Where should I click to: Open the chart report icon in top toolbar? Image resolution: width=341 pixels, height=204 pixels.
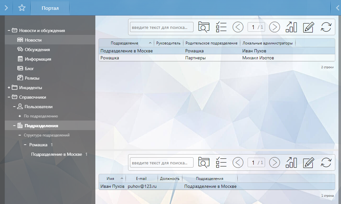click(x=291, y=27)
